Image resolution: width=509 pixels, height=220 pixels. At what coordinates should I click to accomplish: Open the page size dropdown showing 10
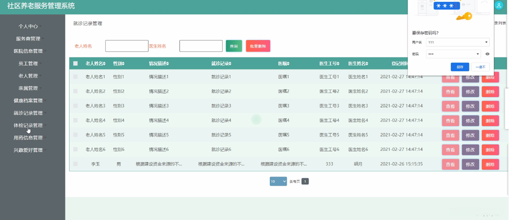tap(278, 181)
